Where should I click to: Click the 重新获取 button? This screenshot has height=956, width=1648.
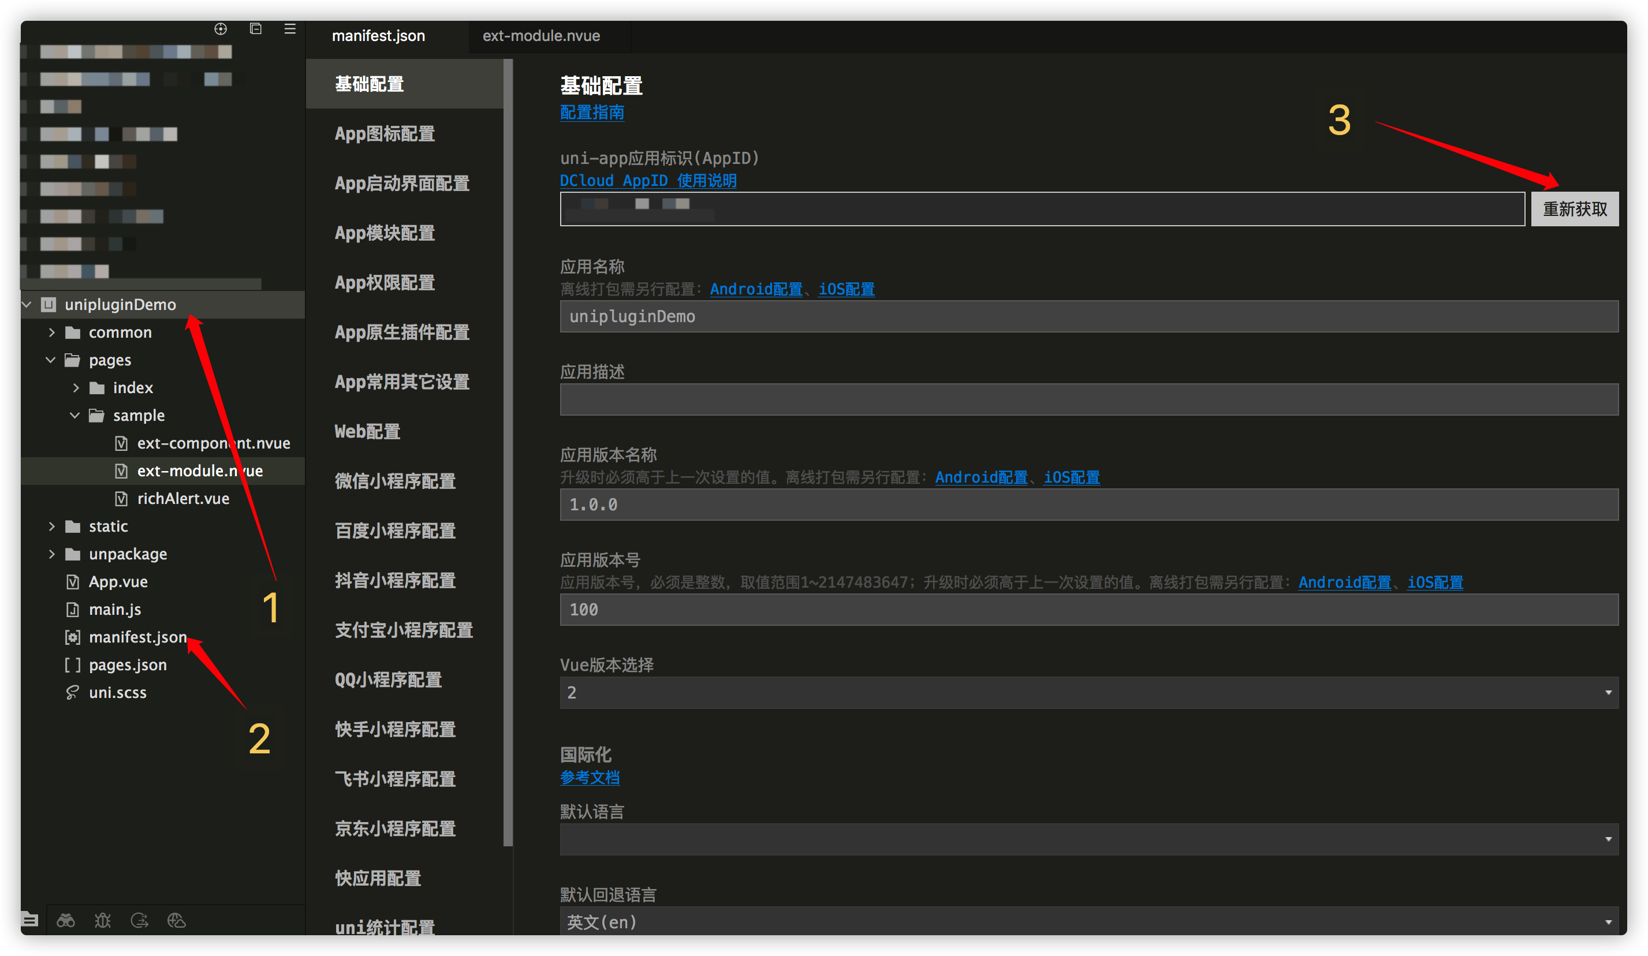[1575, 209]
